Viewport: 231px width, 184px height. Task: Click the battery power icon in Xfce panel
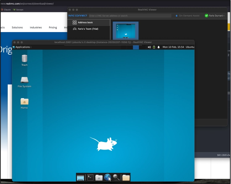(154, 47)
